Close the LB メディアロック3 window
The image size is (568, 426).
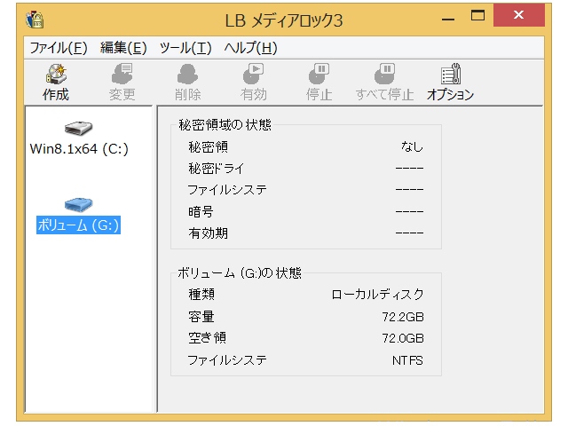pyautogui.click(x=518, y=15)
